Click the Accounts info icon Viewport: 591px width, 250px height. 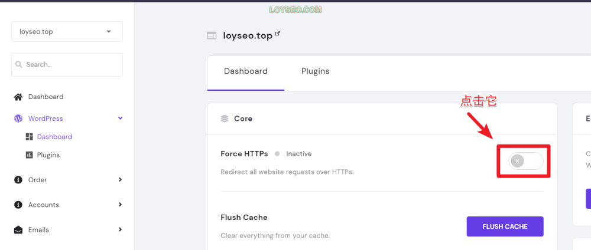click(18, 205)
